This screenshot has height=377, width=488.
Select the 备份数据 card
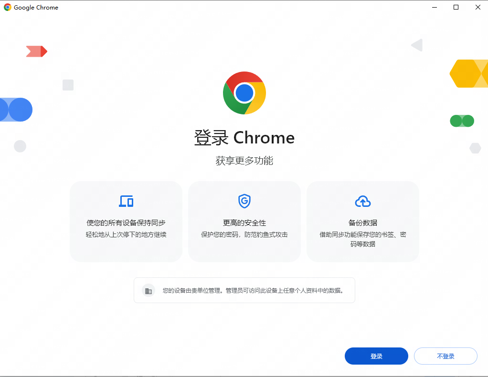(363, 222)
